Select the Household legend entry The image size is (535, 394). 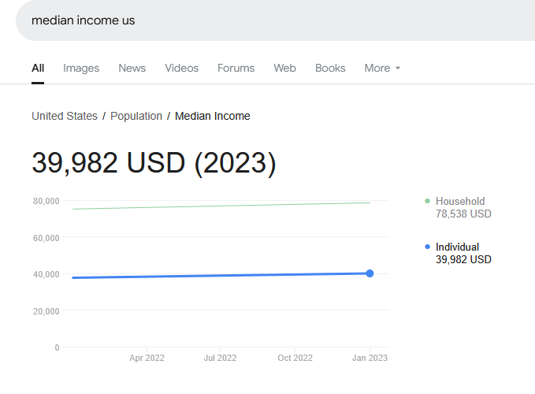[x=460, y=202]
